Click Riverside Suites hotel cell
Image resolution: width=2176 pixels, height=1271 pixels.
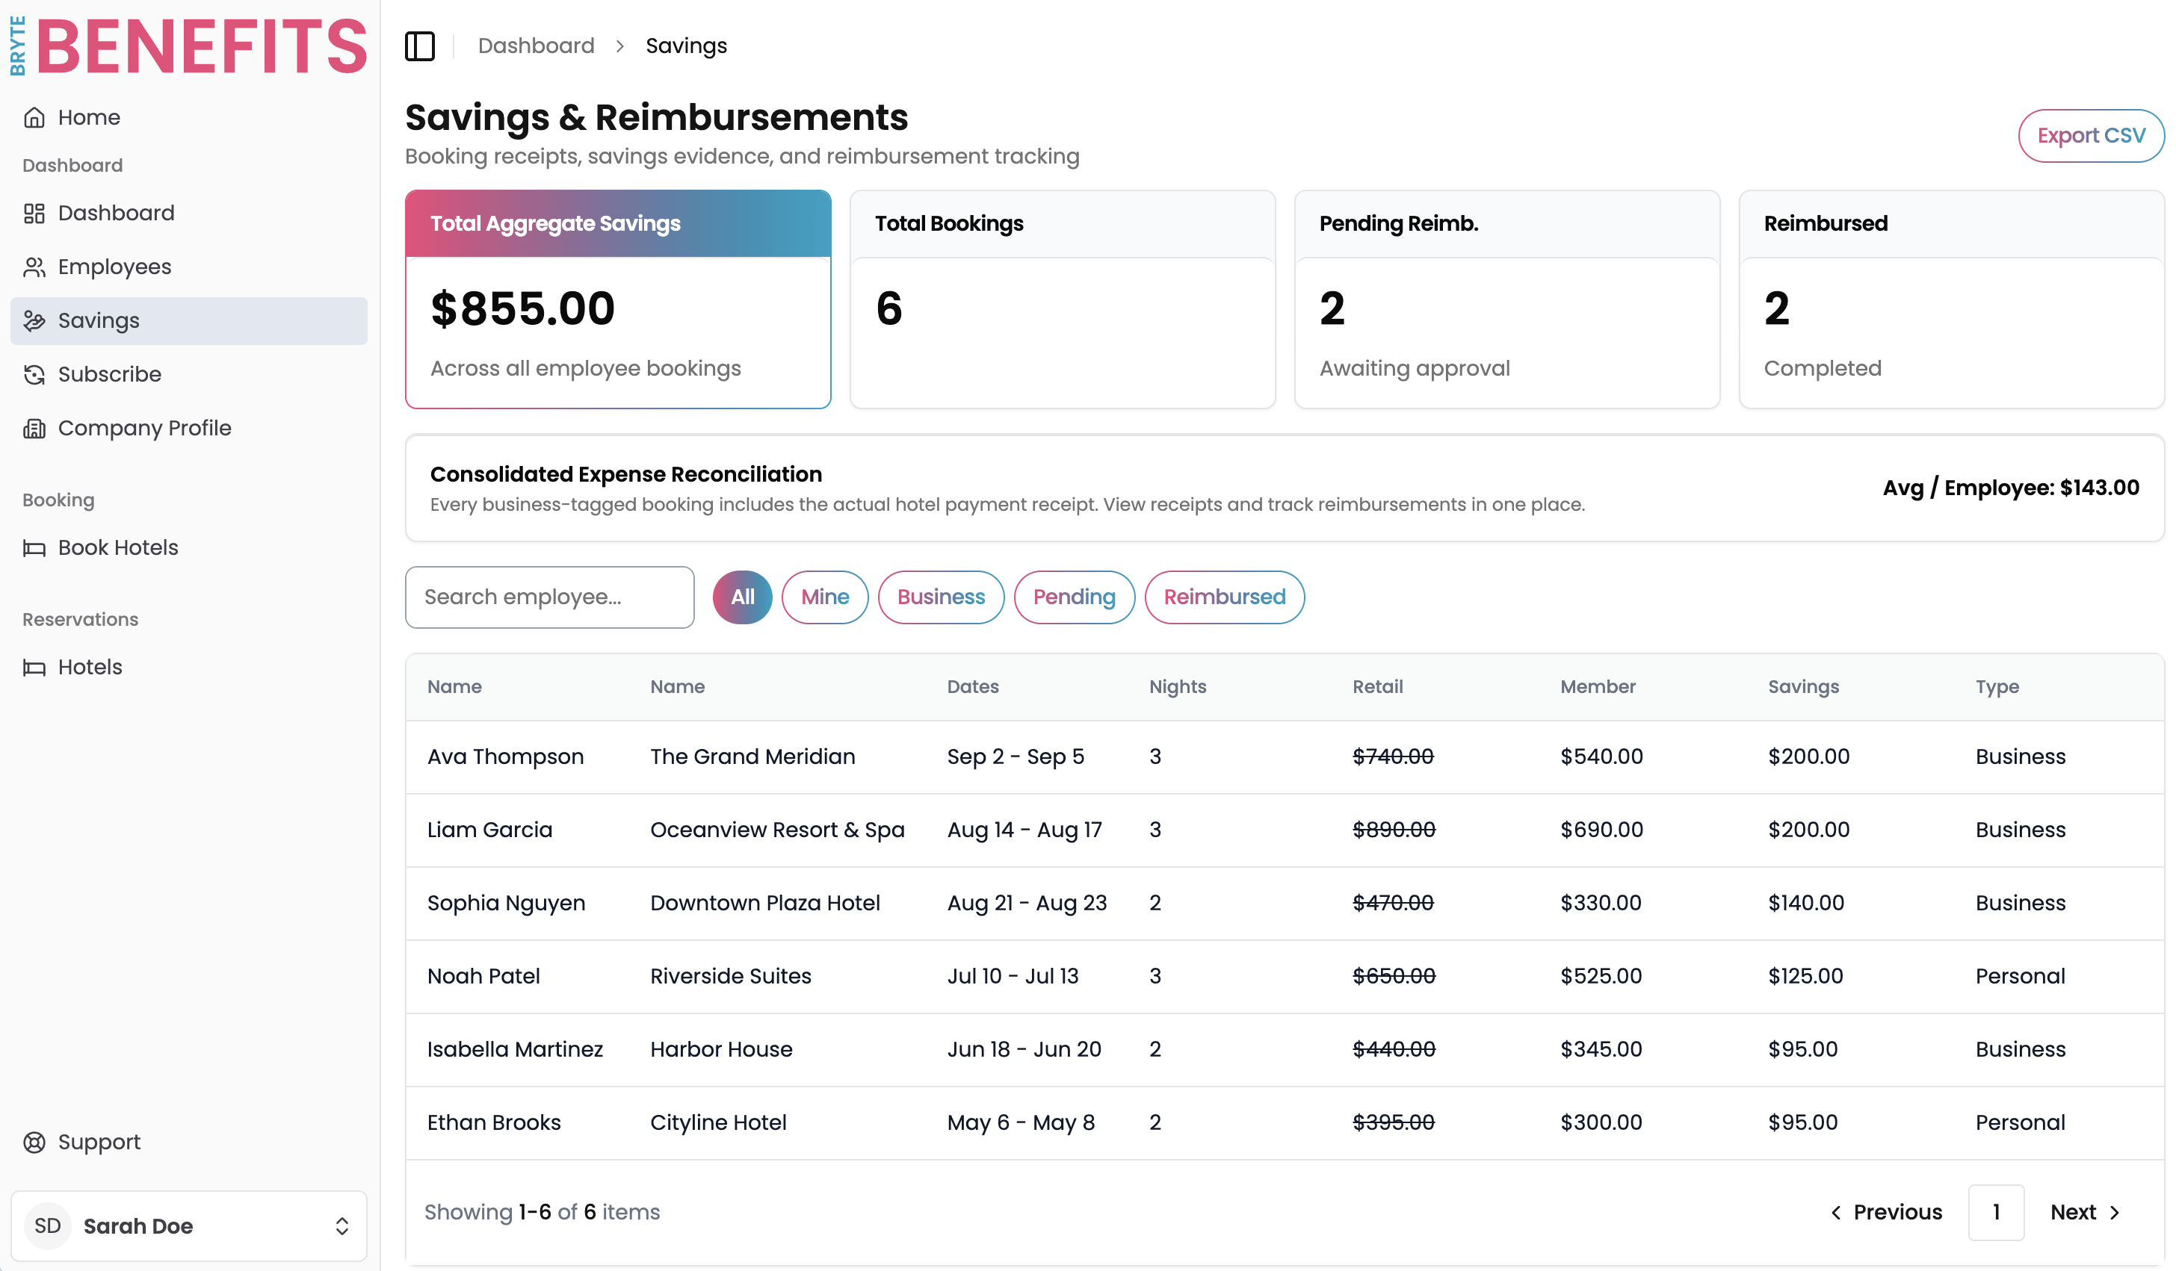click(731, 977)
